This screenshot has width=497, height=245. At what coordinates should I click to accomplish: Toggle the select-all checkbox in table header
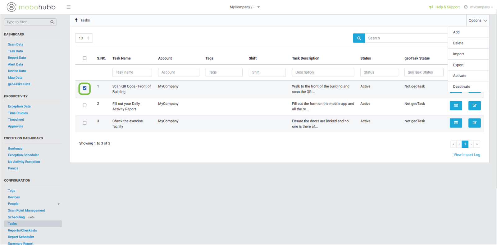[84, 58]
